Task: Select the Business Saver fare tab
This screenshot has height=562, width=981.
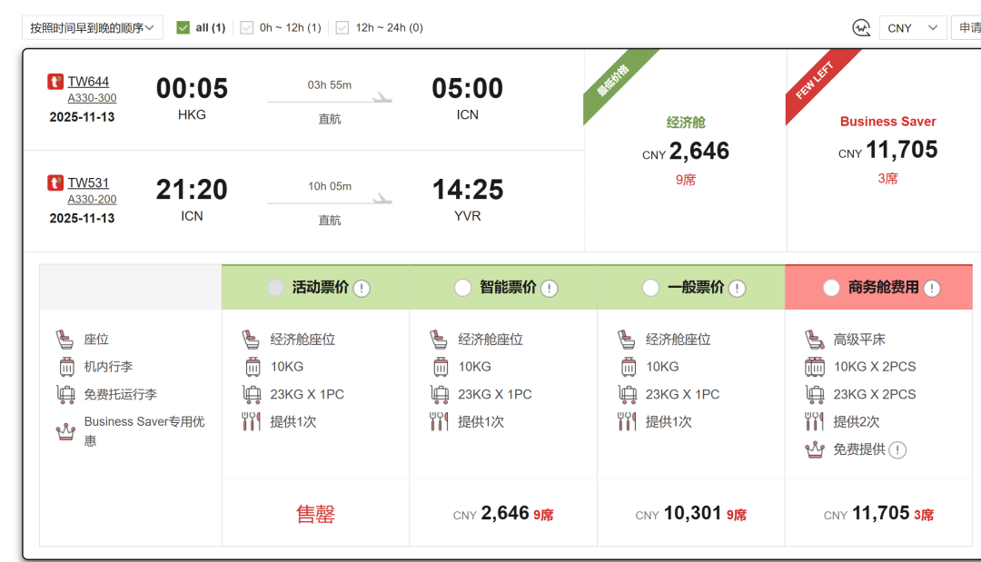Action: (887, 150)
